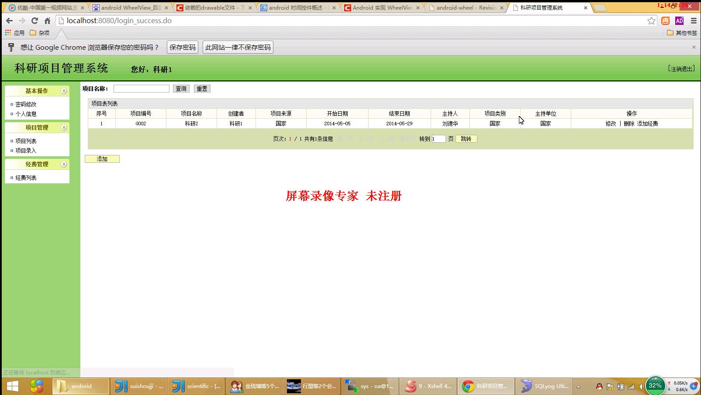The width and height of the screenshot is (701, 395).
Task: Click the 刘德华 host cell
Action: (450, 124)
